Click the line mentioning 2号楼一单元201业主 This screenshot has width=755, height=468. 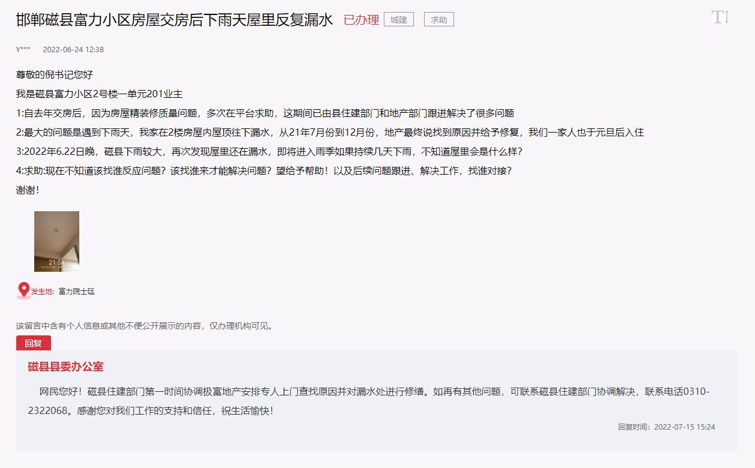coord(99,94)
